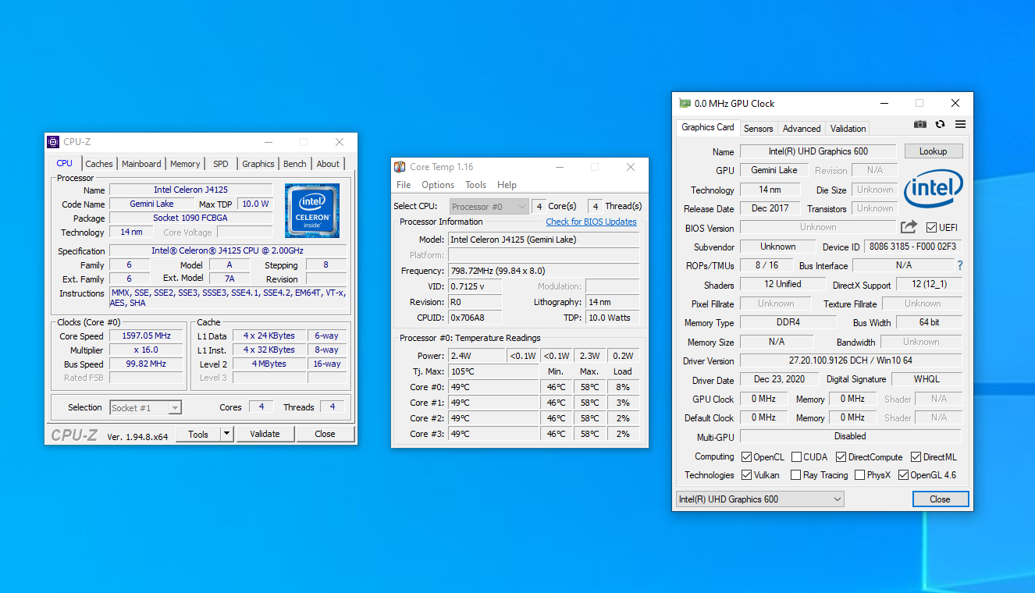Open the Validation tab in GPU-Z

point(848,129)
